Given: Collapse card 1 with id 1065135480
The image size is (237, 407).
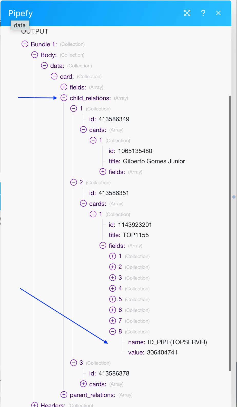Looking at the screenshot, I should click(93, 140).
